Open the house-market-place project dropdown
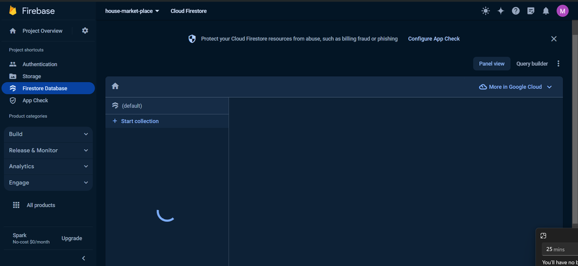The image size is (578, 266). [132, 11]
